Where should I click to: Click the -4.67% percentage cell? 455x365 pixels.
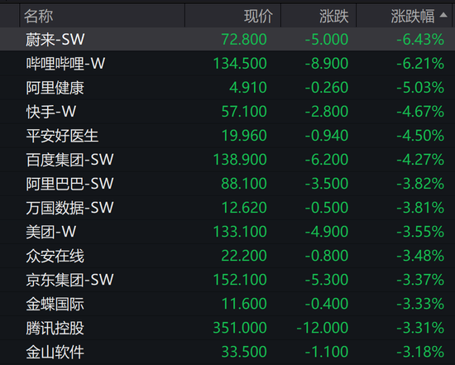point(420,112)
